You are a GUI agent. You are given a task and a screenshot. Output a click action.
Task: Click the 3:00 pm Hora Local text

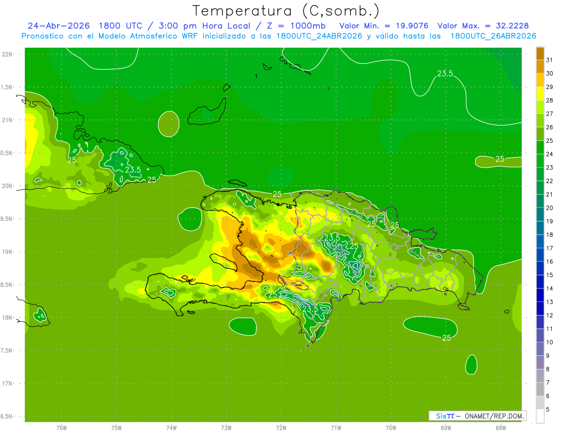click(x=206, y=26)
